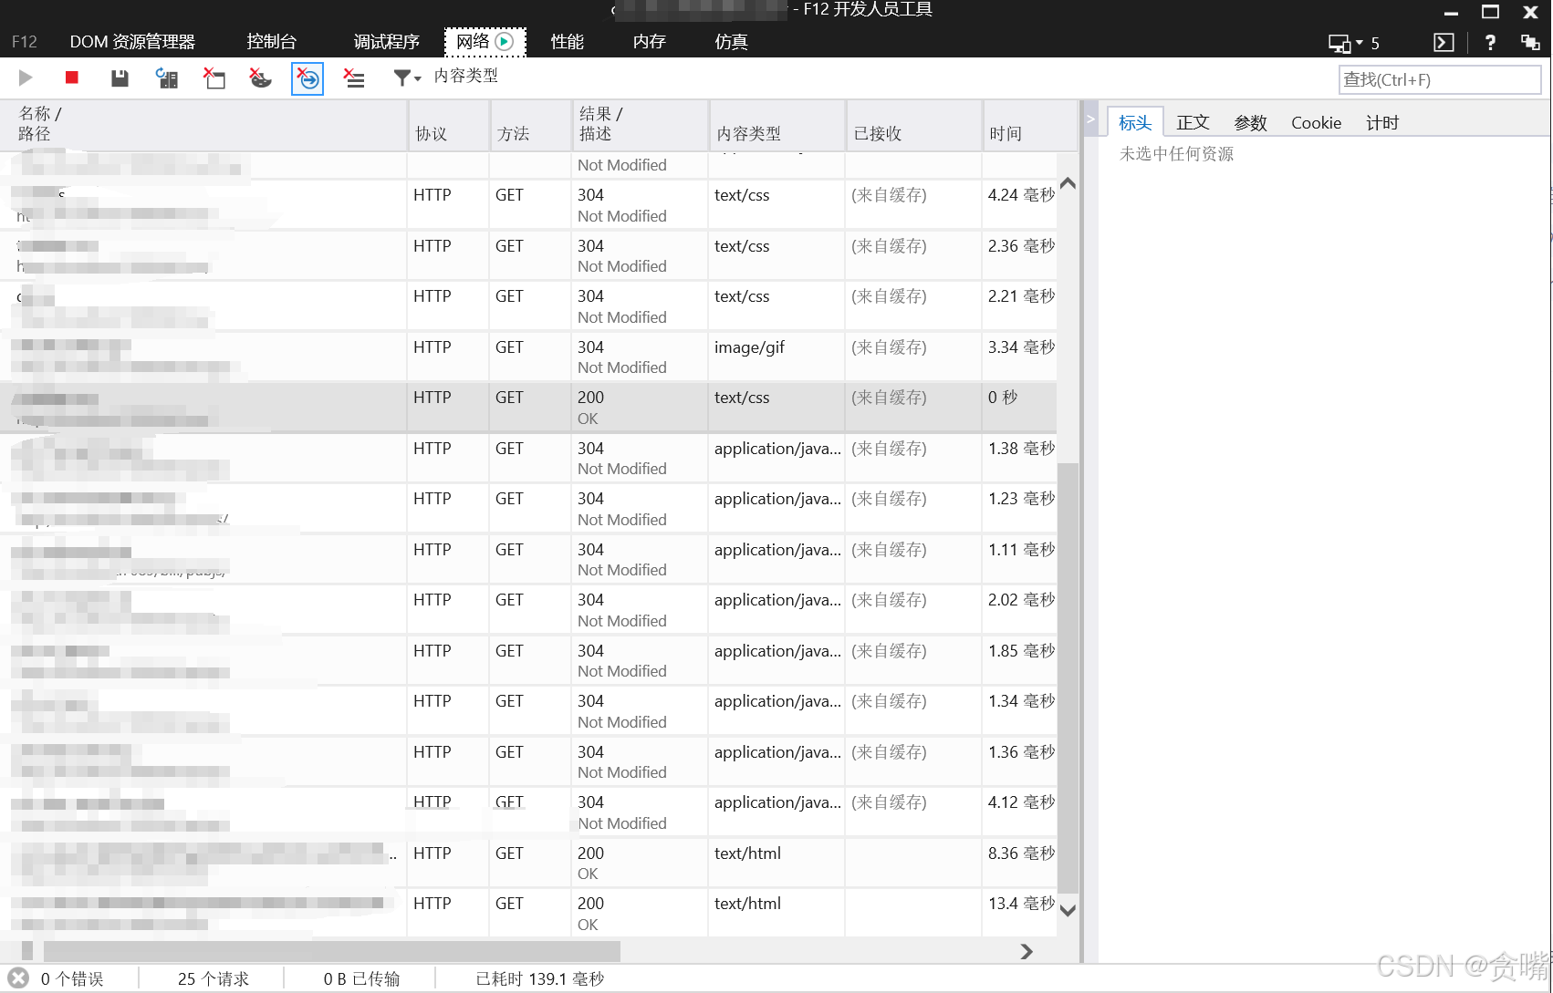Click the horizontal scroll right arrow

[x=1027, y=952]
